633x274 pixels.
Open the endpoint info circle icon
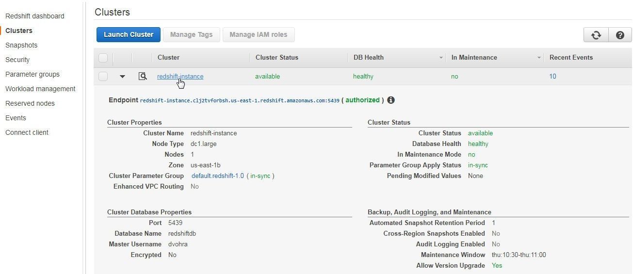391,100
